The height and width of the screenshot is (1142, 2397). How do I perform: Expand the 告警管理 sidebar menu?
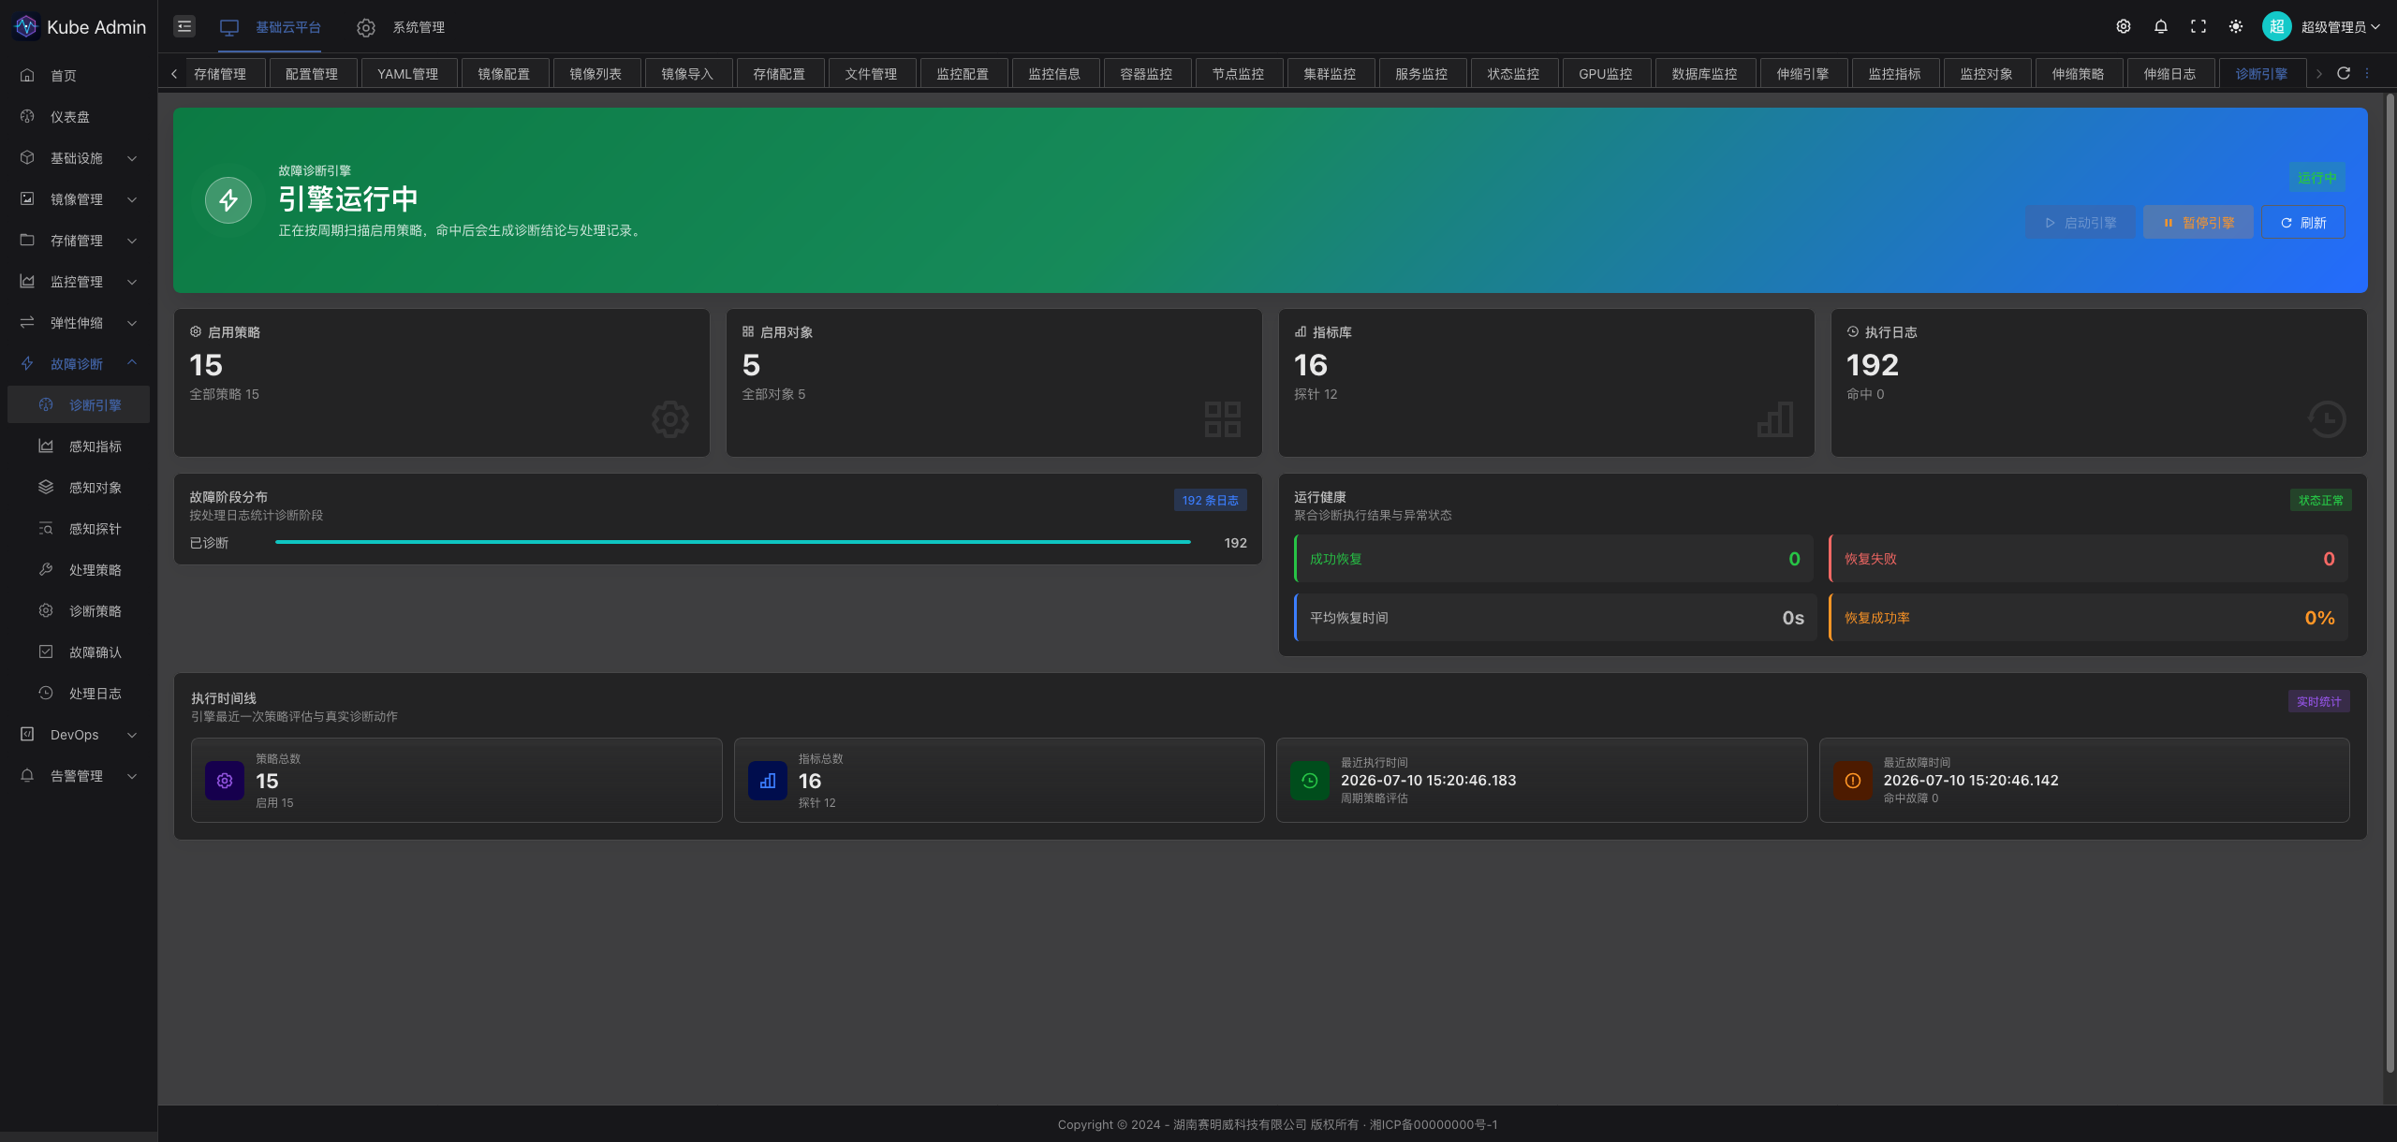point(79,776)
